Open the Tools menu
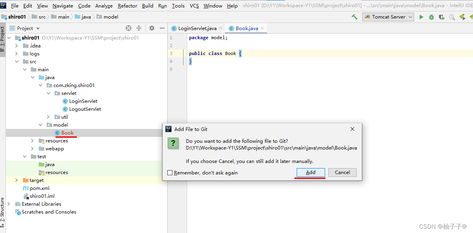Screen dimensions: 473x233 178,6
